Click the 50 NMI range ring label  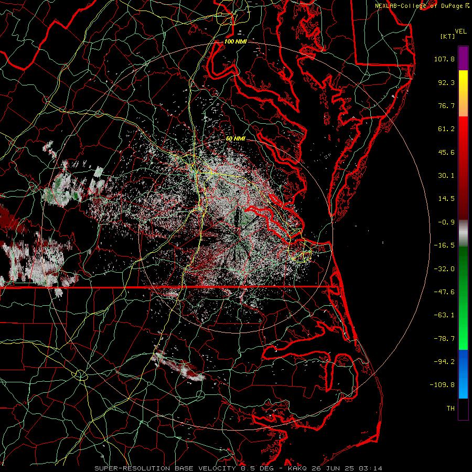[x=235, y=139]
